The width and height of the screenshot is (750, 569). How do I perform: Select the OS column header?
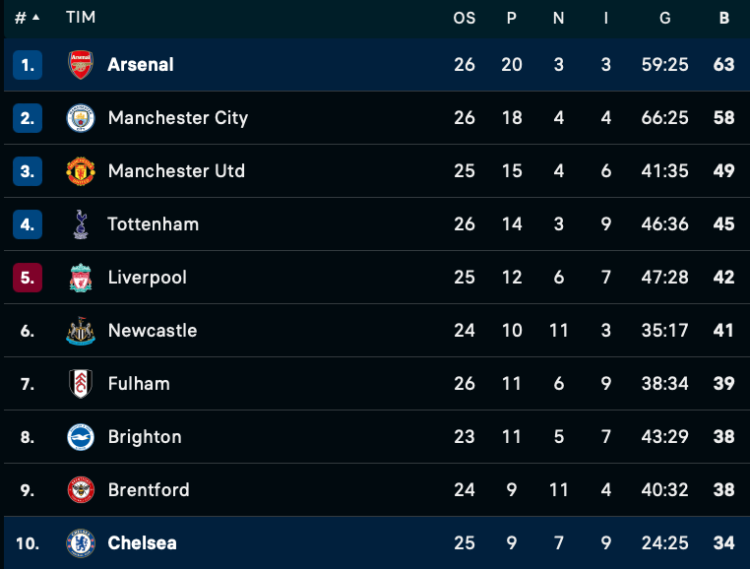(x=465, y=18)
